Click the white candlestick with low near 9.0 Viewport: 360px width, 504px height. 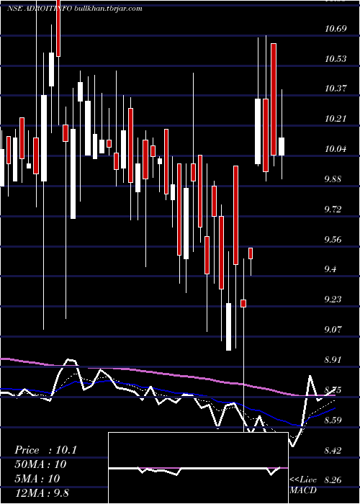(228, 327)
